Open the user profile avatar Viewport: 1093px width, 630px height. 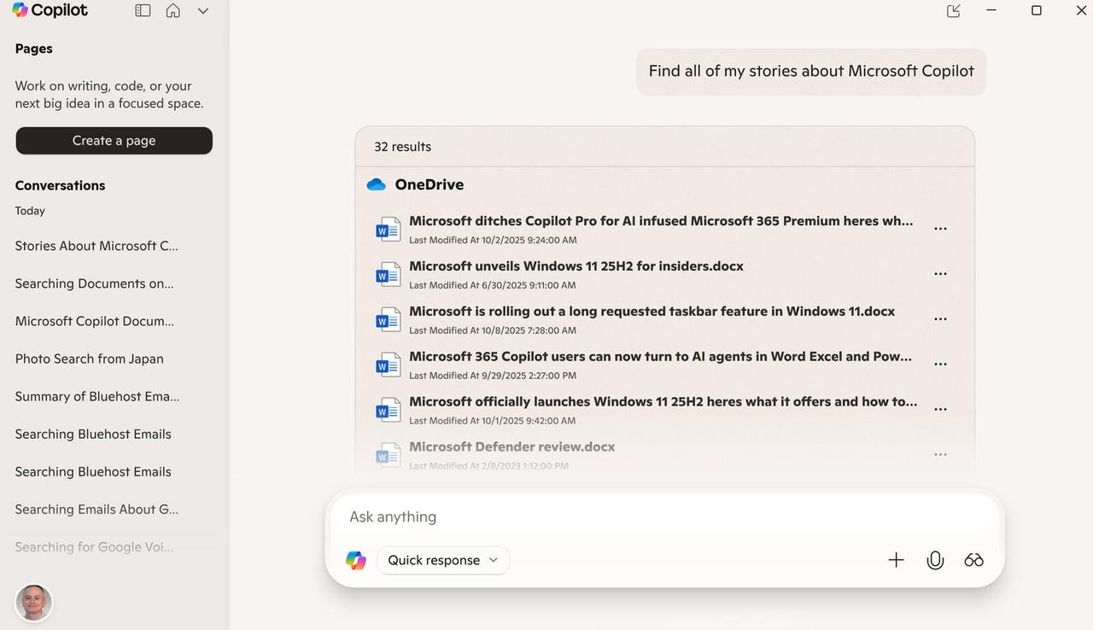(x=34, y=603)
